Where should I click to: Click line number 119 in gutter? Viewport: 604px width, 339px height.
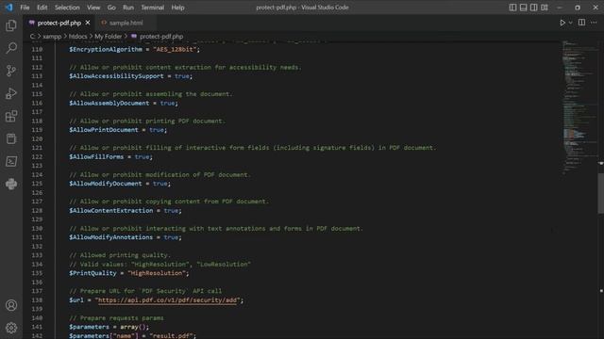coord(37,130)
